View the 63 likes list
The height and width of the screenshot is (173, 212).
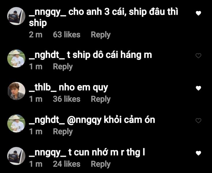[67, 35]
